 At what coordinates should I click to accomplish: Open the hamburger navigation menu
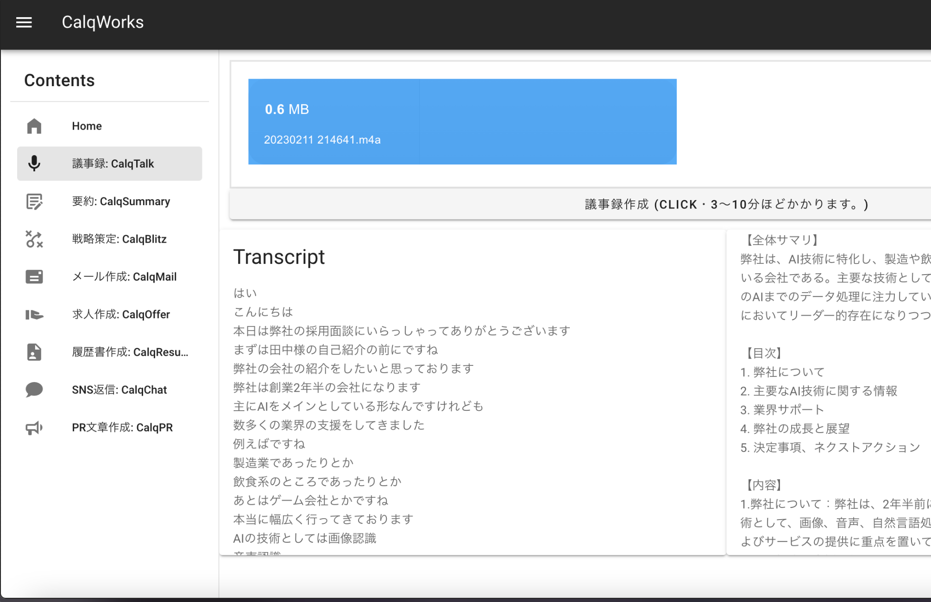click(24, 22)
